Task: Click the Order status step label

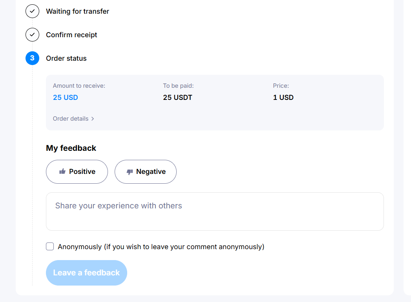Action: (66, 58)
